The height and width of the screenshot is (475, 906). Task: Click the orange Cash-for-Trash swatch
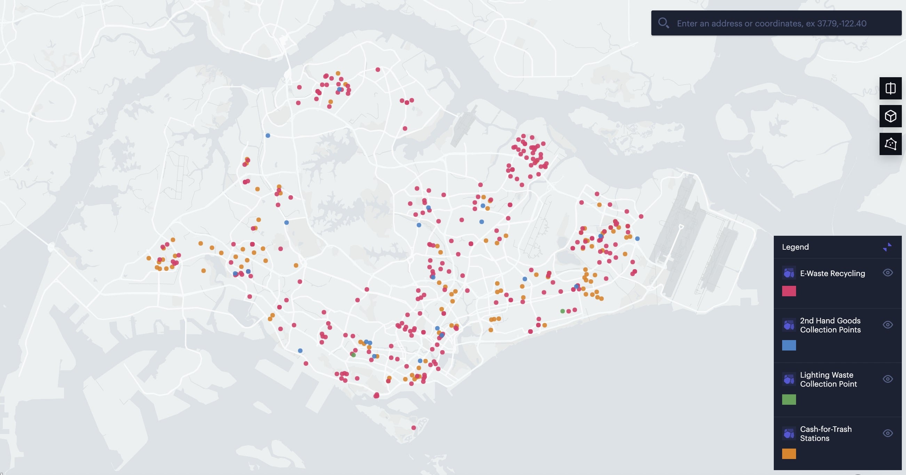[x=788, y=453]
